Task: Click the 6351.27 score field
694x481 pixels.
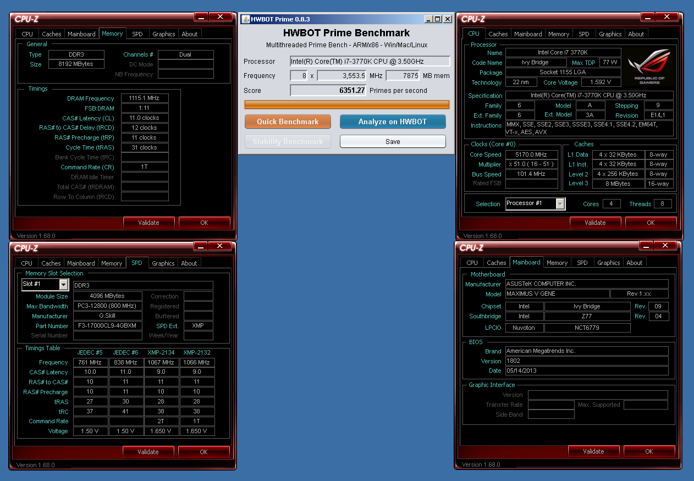Action: 328,91
